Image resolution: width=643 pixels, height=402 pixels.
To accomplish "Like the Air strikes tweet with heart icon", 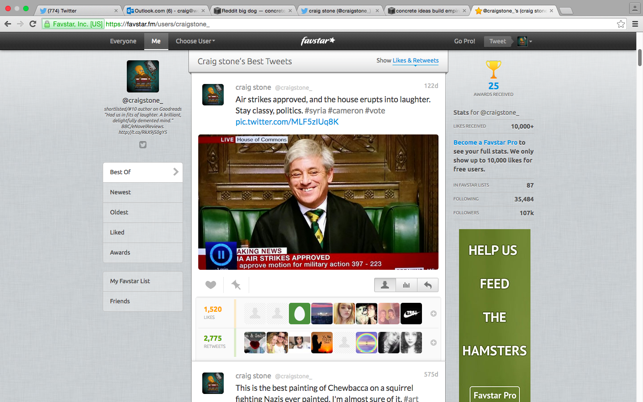I will [x=211, y=285].
